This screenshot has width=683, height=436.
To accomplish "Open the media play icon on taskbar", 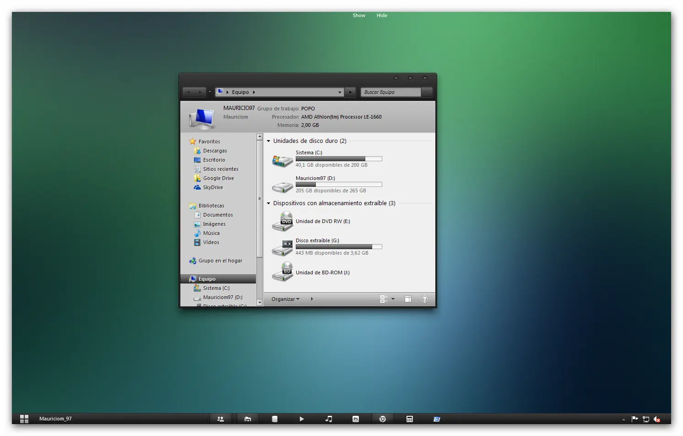I will pos(302,419).
